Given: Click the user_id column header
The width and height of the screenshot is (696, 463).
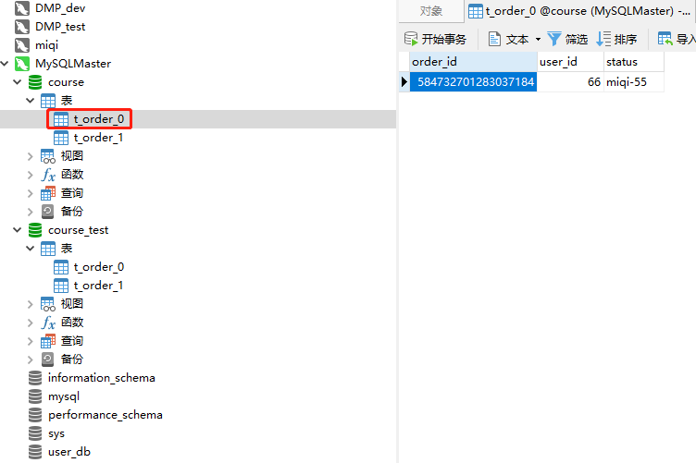Looking at the screenshot, I should pyautogui.click(x=570, y=62).
